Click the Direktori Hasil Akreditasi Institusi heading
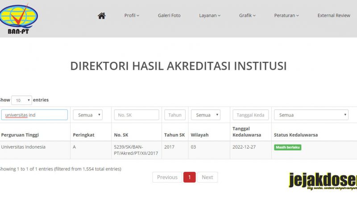Image resolution: width=357 pixels, height=198 pixels. [178, 66]
